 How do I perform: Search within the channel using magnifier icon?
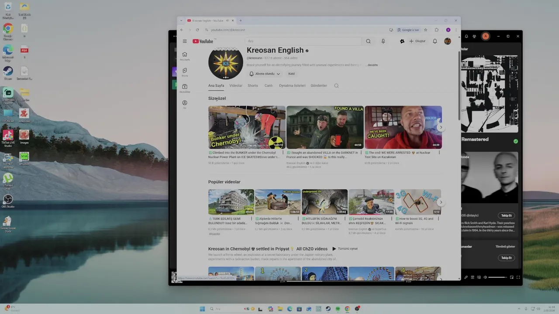336,86
